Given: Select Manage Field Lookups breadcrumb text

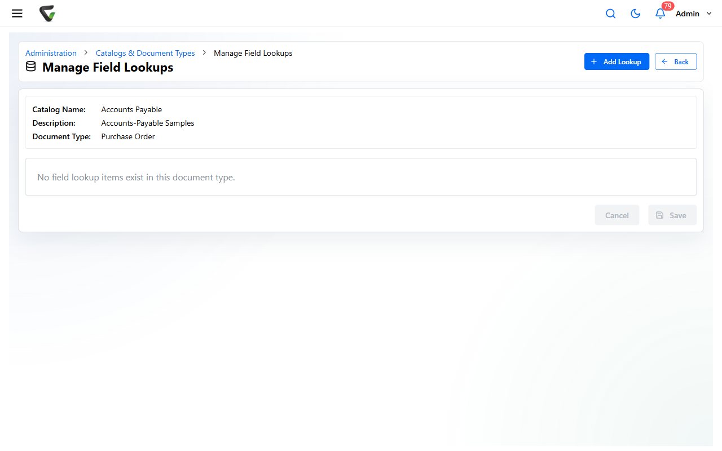Looking at the screenshot, I should click(x=253, y=53).
